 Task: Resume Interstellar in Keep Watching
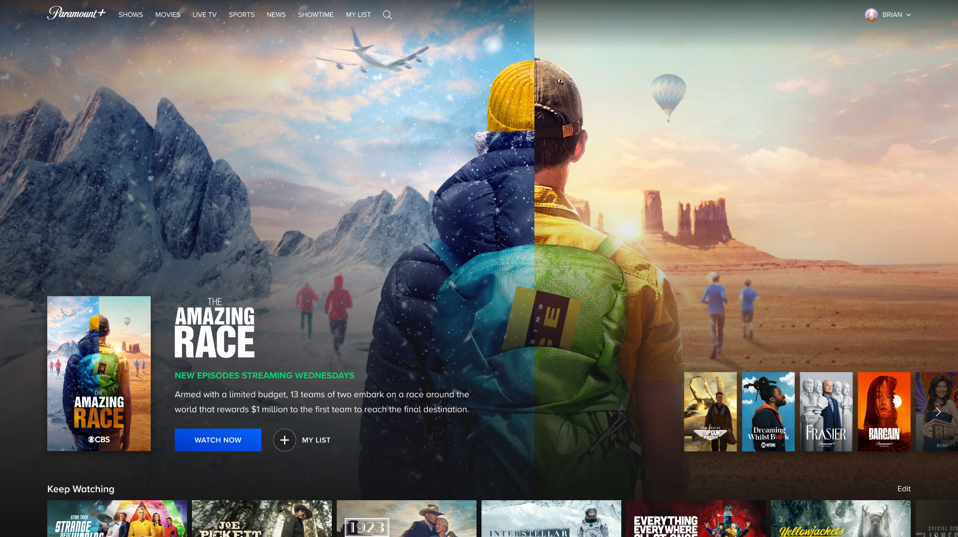coord(551,519)
